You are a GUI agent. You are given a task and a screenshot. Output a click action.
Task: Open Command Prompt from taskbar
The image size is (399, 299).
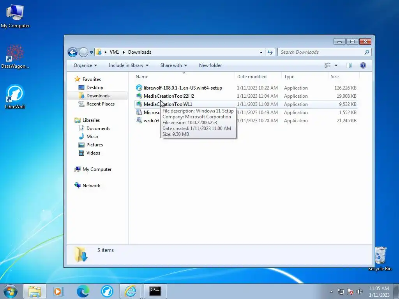pos(155,291)
